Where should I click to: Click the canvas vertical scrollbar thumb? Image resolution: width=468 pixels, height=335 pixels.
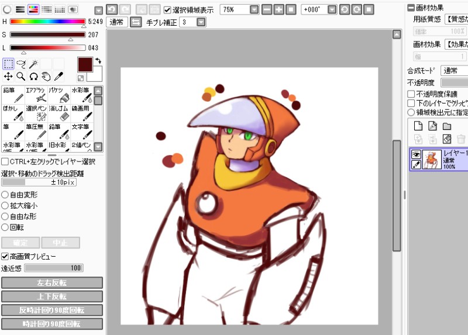point(397,195)
